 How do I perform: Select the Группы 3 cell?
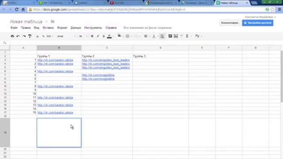coord(161,56)
